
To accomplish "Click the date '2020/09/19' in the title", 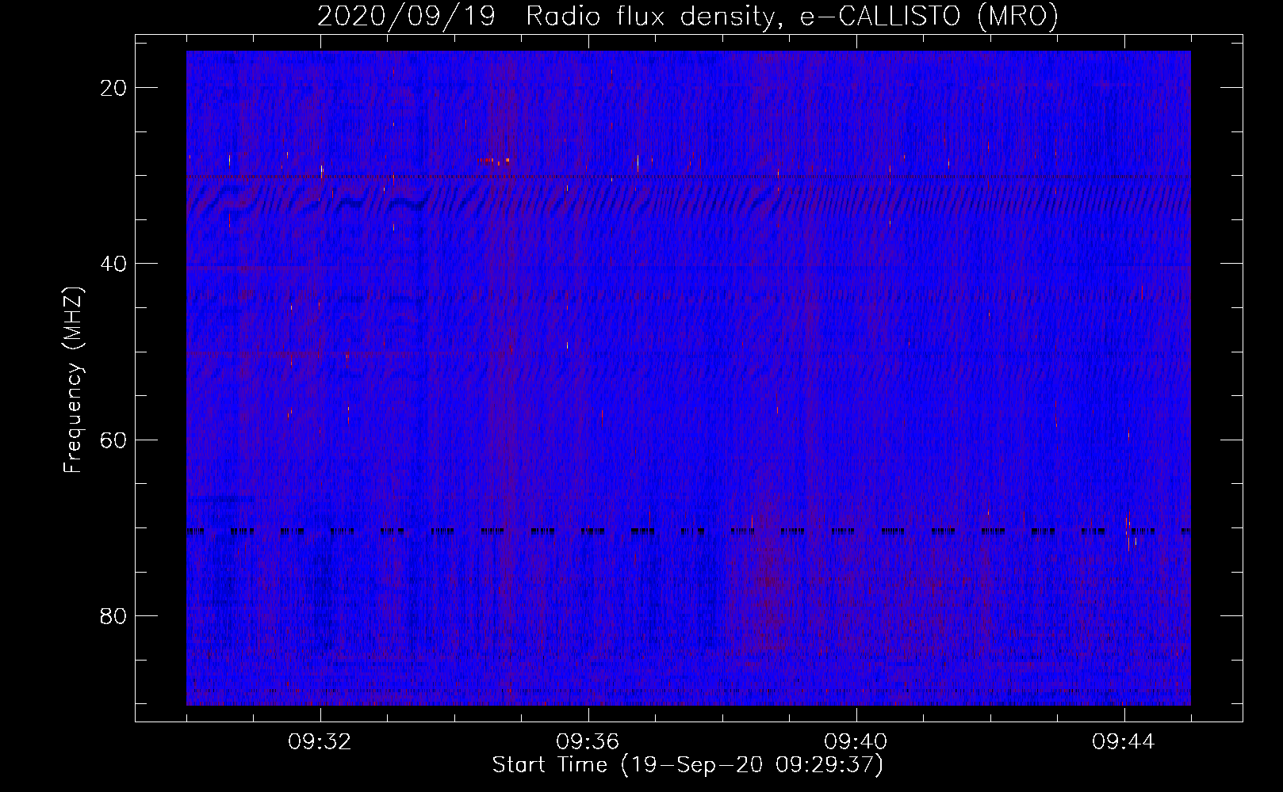I will (x=407, y=16).
